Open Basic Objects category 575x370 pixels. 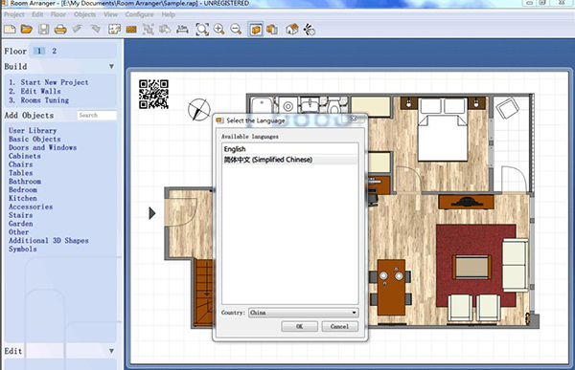[34, 139]
